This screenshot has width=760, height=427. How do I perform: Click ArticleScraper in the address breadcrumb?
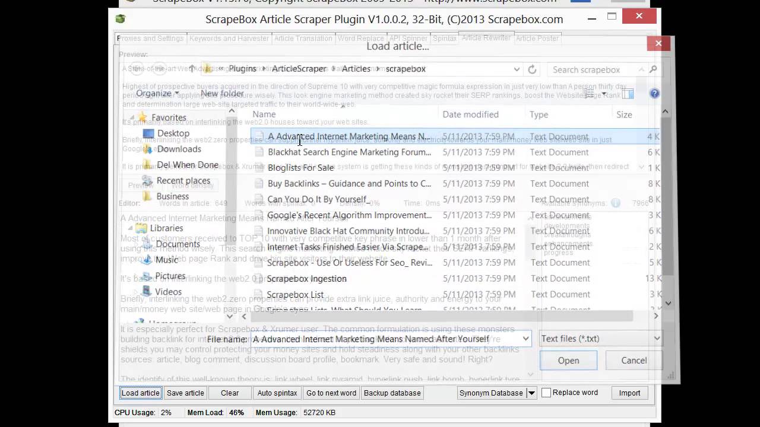299,69
